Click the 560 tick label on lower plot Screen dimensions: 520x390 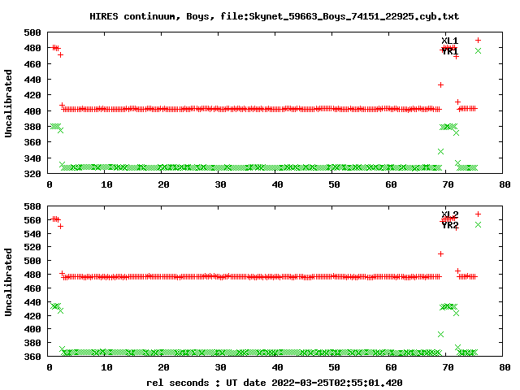coord(32,220)
